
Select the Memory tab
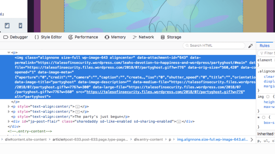point(115,37)
